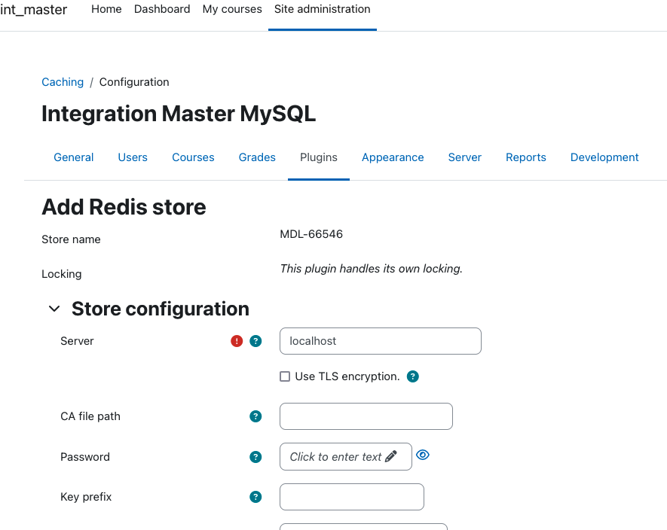
Task: Focus the Key prefix input field
Action: tap(352, 497)
